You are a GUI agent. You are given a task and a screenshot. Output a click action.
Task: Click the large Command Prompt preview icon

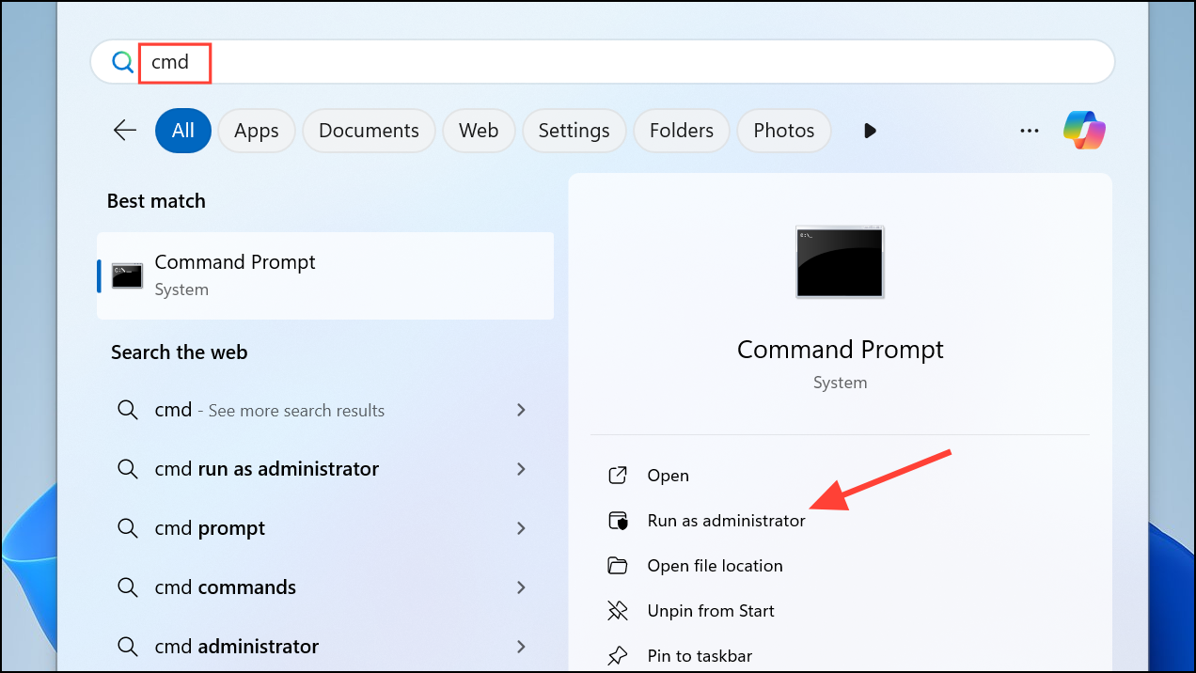click(x=840, y=262)
